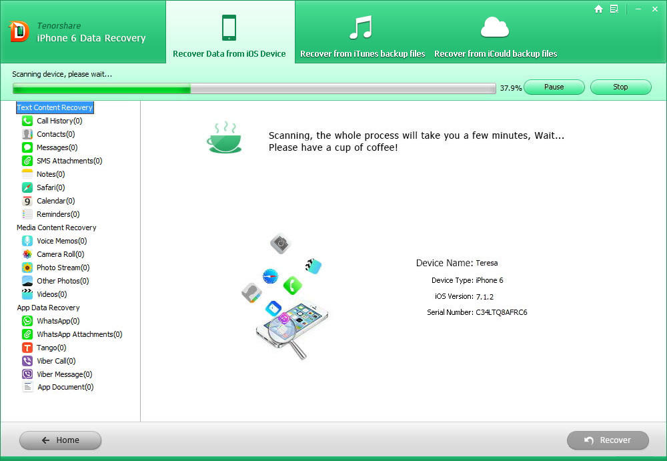Click the register/list icon in title bar
The height and width of the screenshot is (461, 667).
point(614,9)
